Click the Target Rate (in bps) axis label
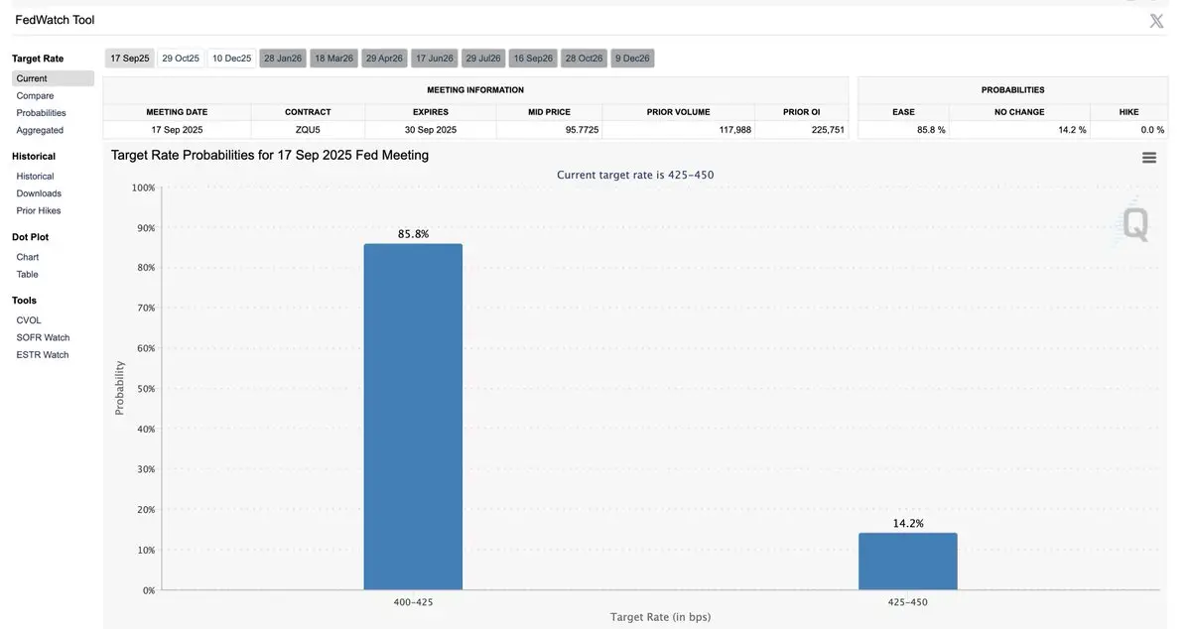1191x629 pixels. point(660,617)
